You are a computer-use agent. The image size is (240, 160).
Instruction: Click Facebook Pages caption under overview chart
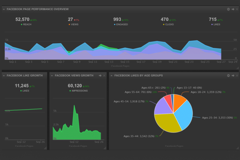(120, 66)
